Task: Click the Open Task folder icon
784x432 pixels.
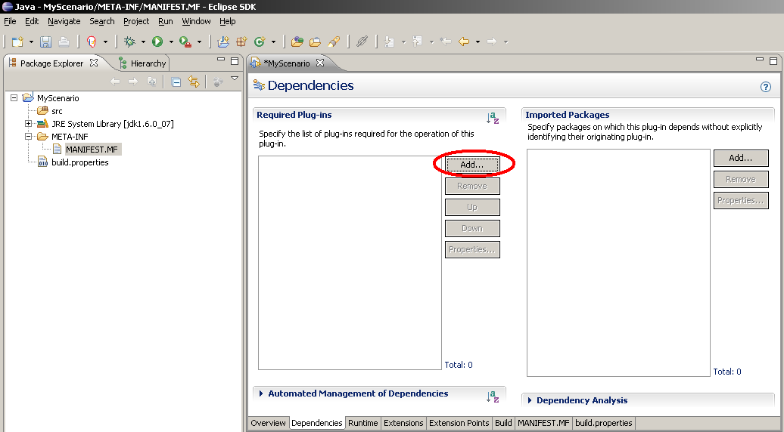Action: pos(315,42)
